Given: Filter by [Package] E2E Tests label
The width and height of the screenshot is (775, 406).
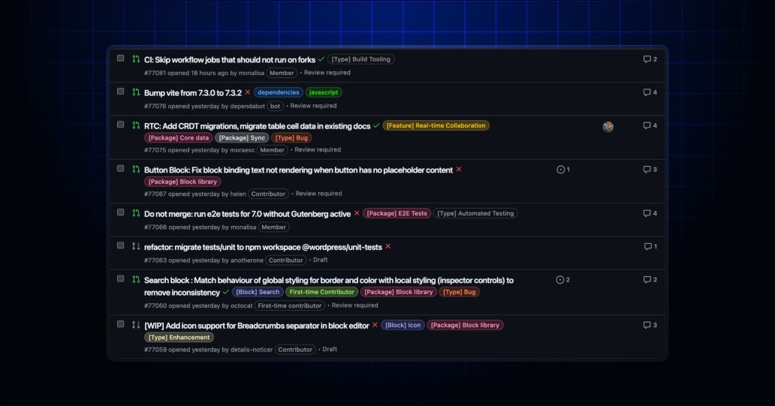Looking at the screenshot, I should [x=397, y=213].
